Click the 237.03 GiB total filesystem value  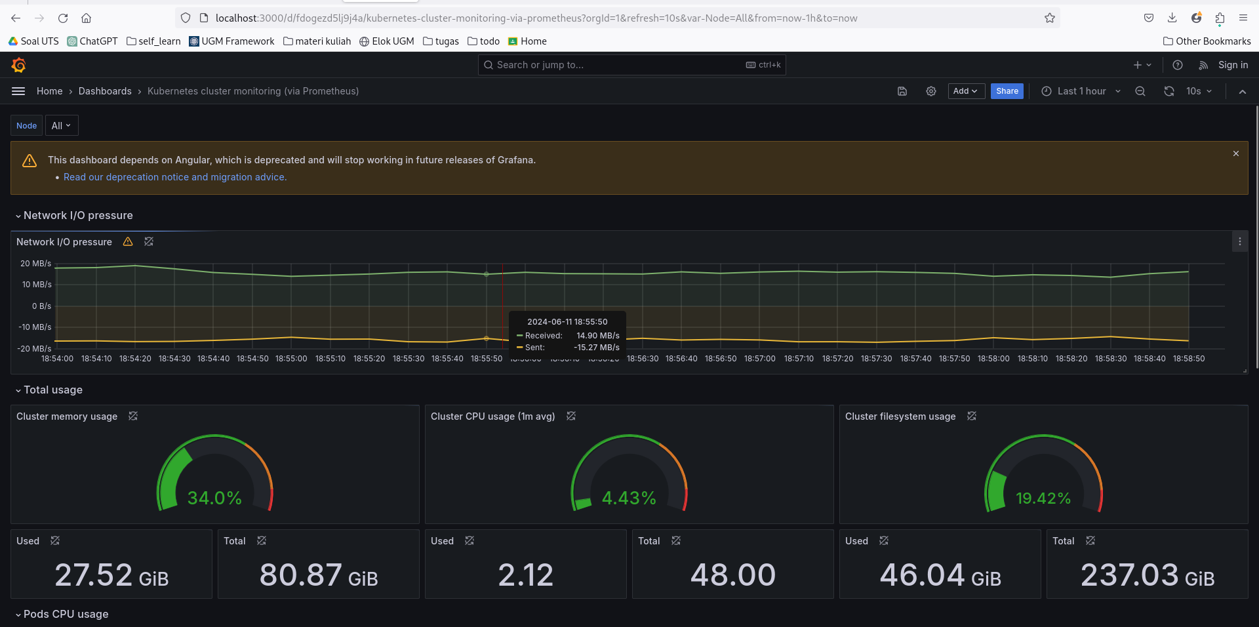pos(1148,575)
